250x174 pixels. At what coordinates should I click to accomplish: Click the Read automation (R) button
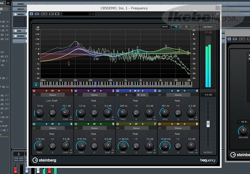coord(42,14)
